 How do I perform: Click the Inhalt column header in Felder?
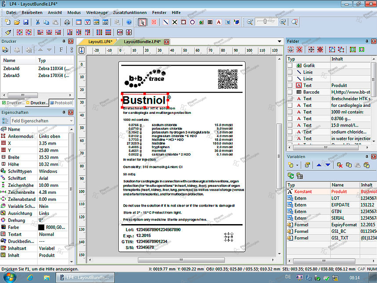(x=351, y=59)
